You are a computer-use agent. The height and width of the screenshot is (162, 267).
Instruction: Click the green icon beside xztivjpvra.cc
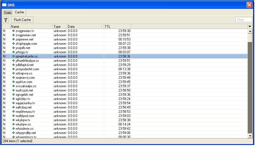tap(13, 73)
